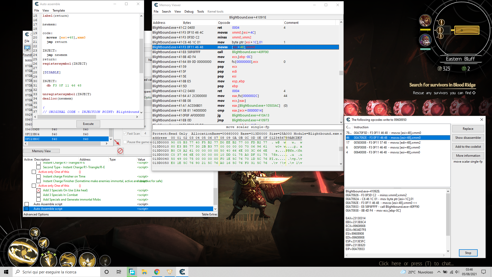
Task: Open Cheat Engine from the taskbar
Action: pos(182,272)
